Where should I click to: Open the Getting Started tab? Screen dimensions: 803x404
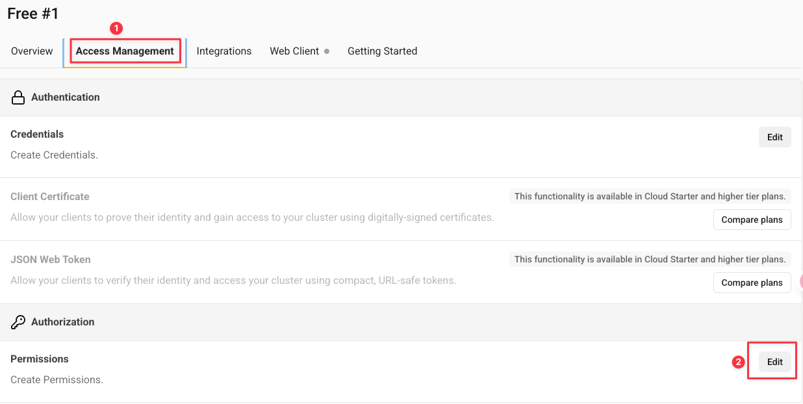(x=382, y=51)
